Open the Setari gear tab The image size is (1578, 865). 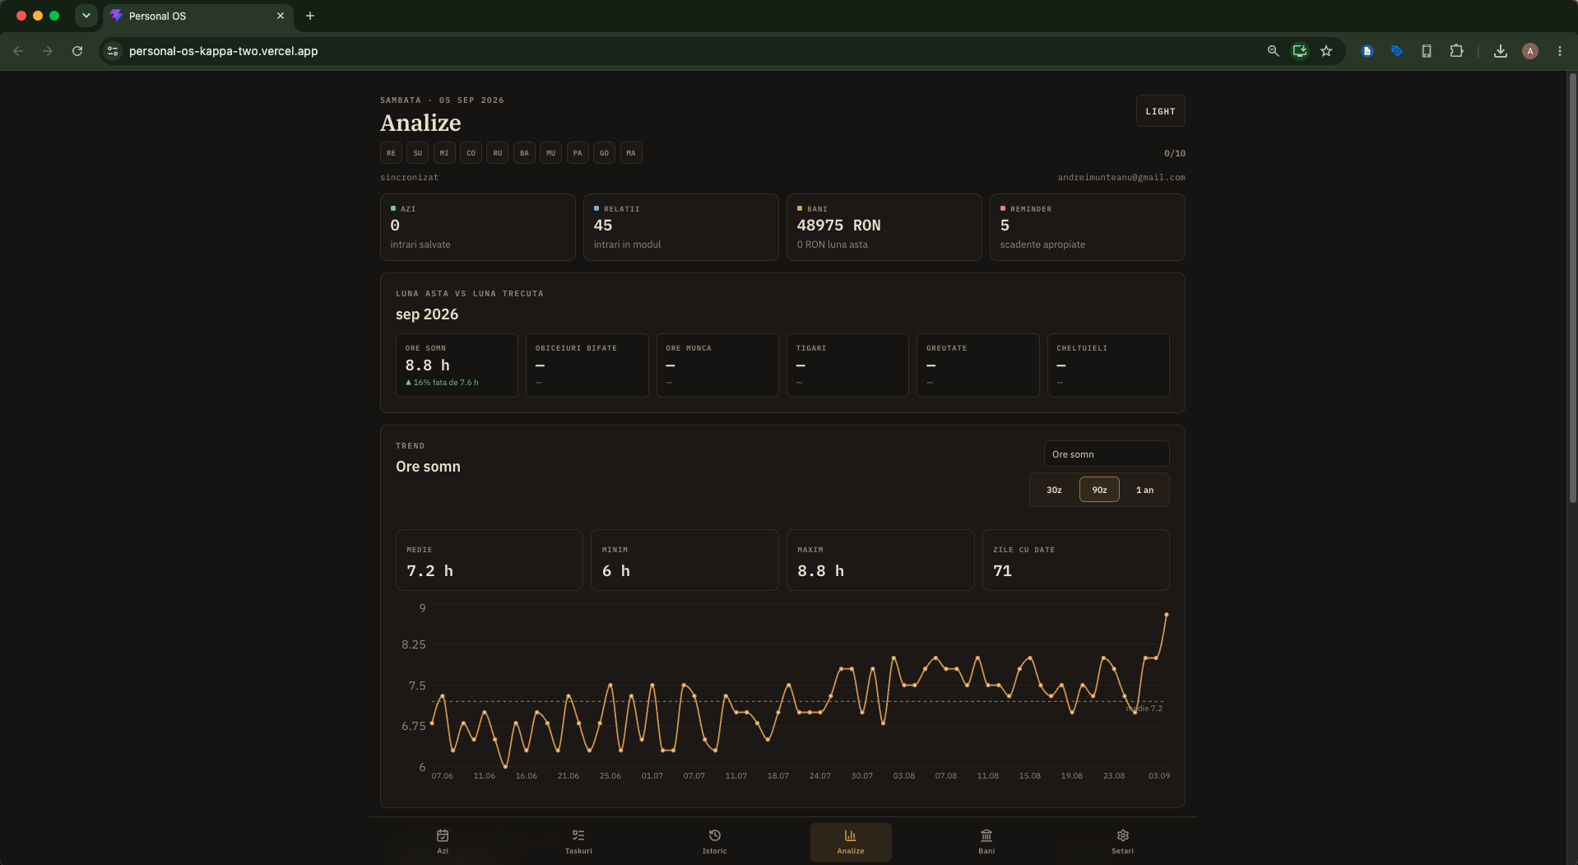coord(1122,842)
